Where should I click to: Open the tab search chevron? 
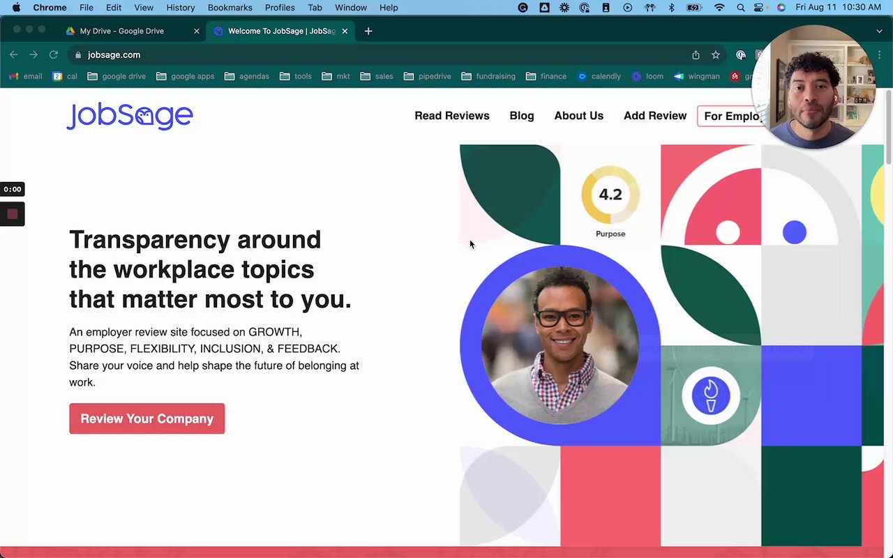(879, 31)
